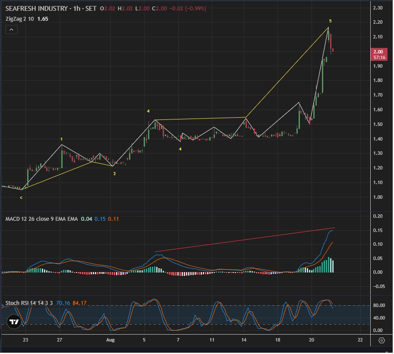Click the 20 date on time axis
The height and width of the screenshot is (354, 394).
click(x=312, y=341)
